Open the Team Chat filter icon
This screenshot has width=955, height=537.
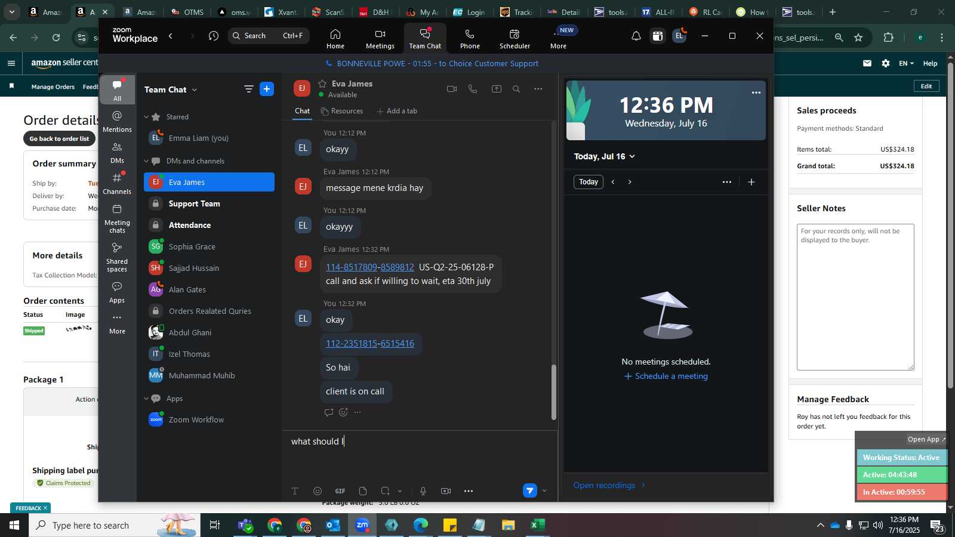248,89
